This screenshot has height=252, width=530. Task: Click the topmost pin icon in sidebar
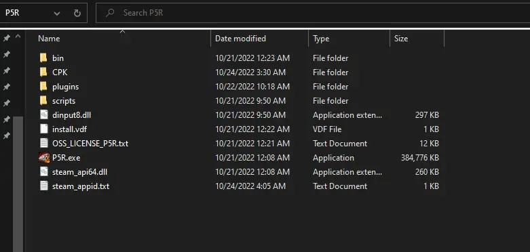coord(6,38)
